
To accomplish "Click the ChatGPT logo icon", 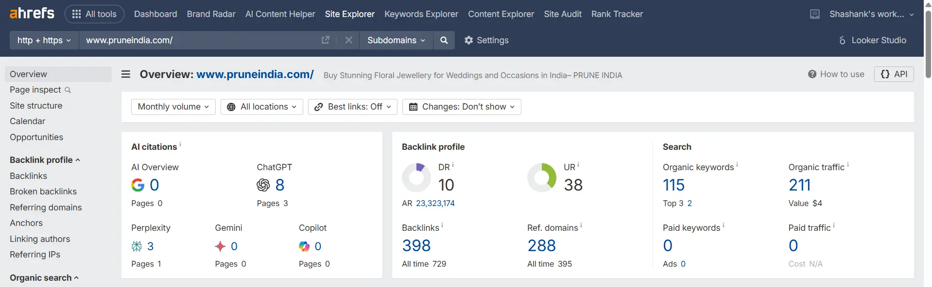I will click(x=263, y=185).
